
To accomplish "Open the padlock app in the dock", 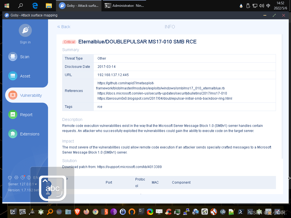I will (x=123, y=212).
